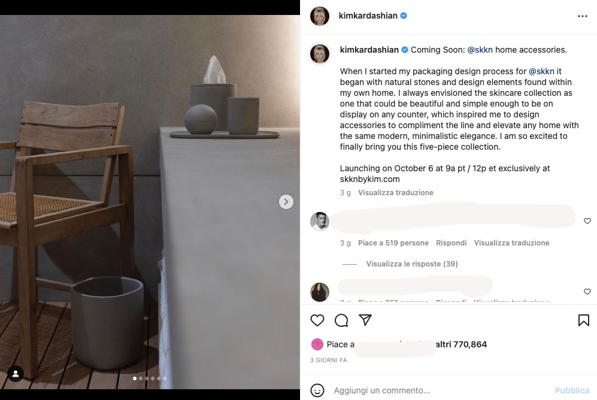Advance the carousel with the next arrow

click(286, 202)
